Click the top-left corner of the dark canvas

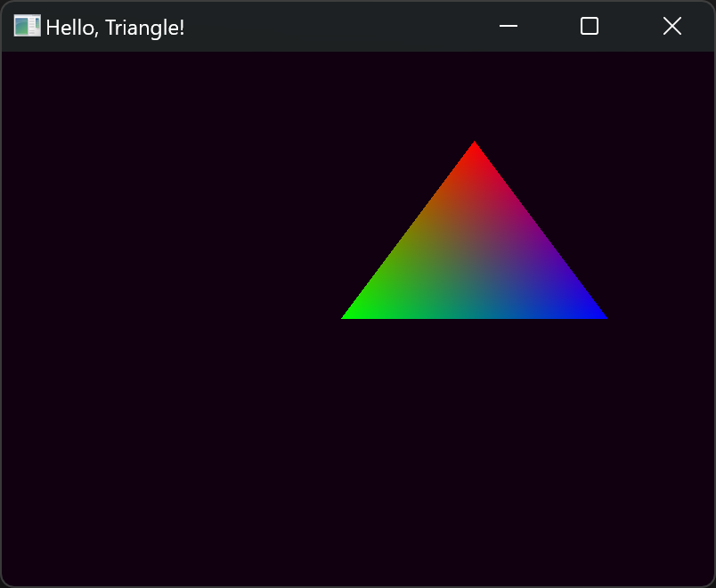tap(5, 55)
